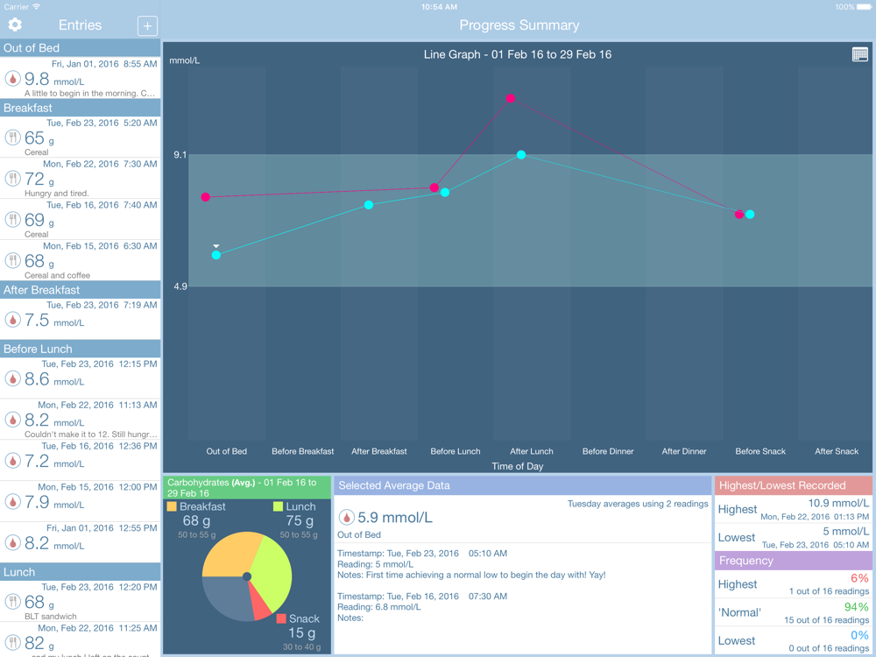Tap the battery icon in the status bar
The width and height of the screenshot is (876, 657).
point(865,7)
